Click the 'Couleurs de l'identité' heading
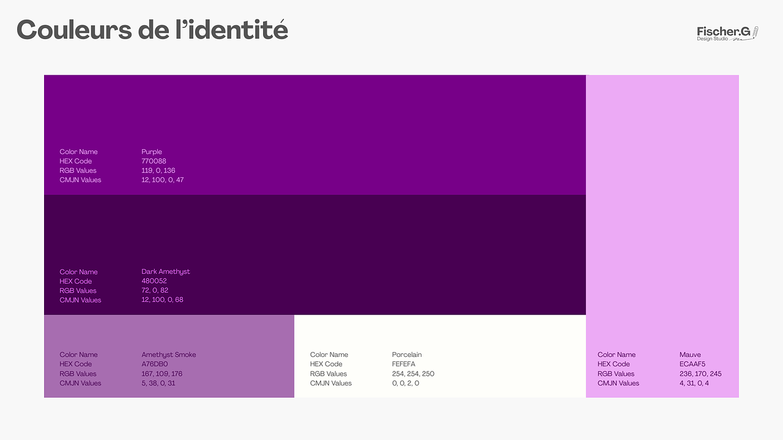Viewport: 783px width, 440px height. 152,30
